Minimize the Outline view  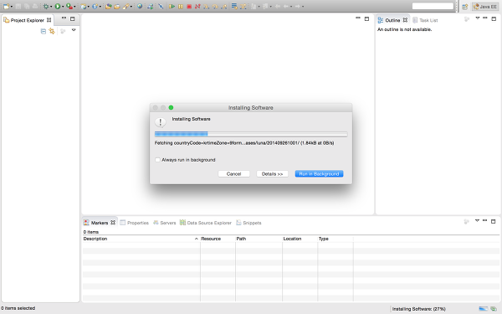[485, 18]
